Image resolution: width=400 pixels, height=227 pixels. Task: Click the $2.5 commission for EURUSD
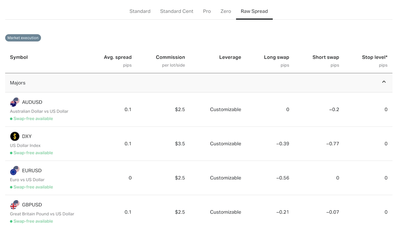[x=180, y=178]
